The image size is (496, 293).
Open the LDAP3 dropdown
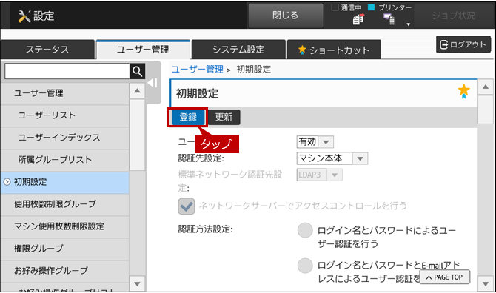point(319,175)
